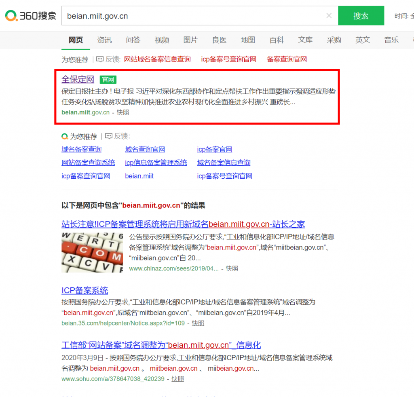This screenshot has height=397, width=414.
Task: Open the 域名备案信息查询 suggestion
Action: pos(224,163)
